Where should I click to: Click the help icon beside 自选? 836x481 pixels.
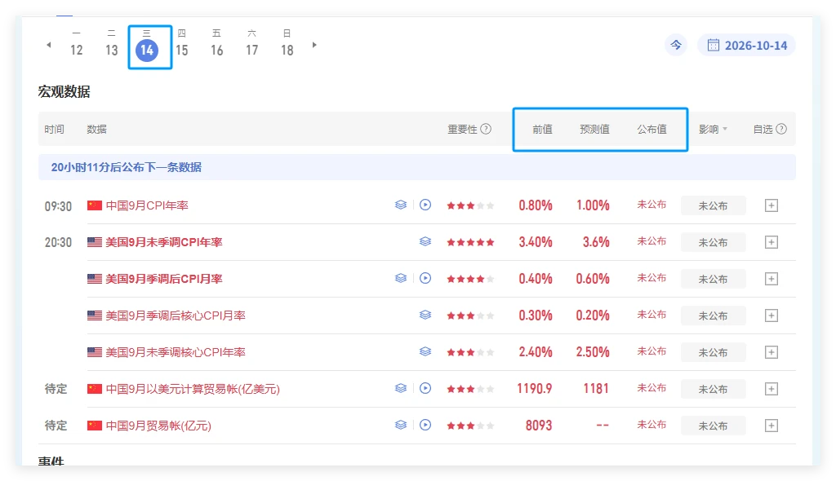tap(781, 129)
